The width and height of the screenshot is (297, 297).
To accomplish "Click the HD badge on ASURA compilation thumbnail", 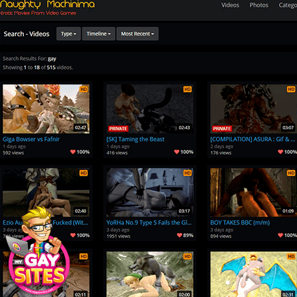I will (x=291, y=89).
